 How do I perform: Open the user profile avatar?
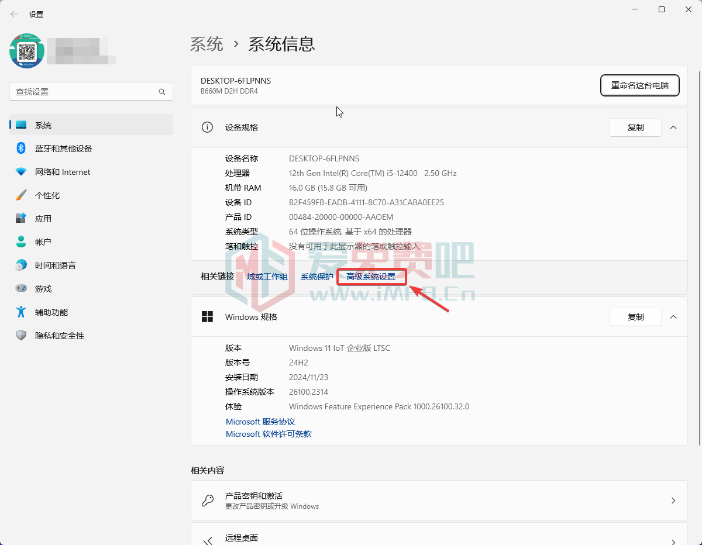(27, 51)
